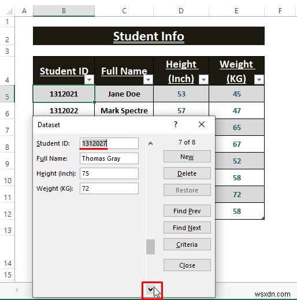
Task: Select column F header
Action: point(280,11)
